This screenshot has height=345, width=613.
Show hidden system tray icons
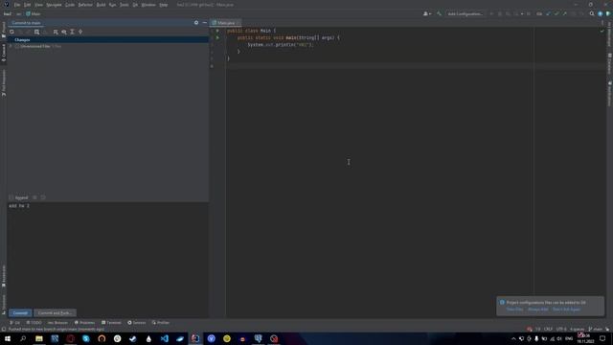pos(513,338)
